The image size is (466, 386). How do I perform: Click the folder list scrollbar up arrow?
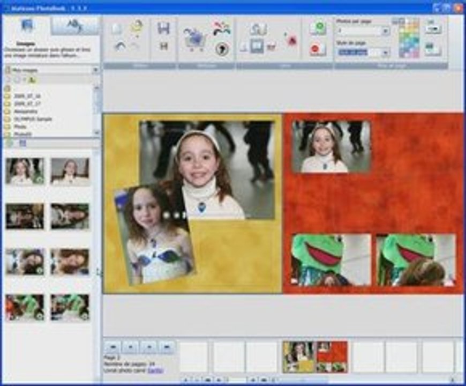click(x=96, y=87)
